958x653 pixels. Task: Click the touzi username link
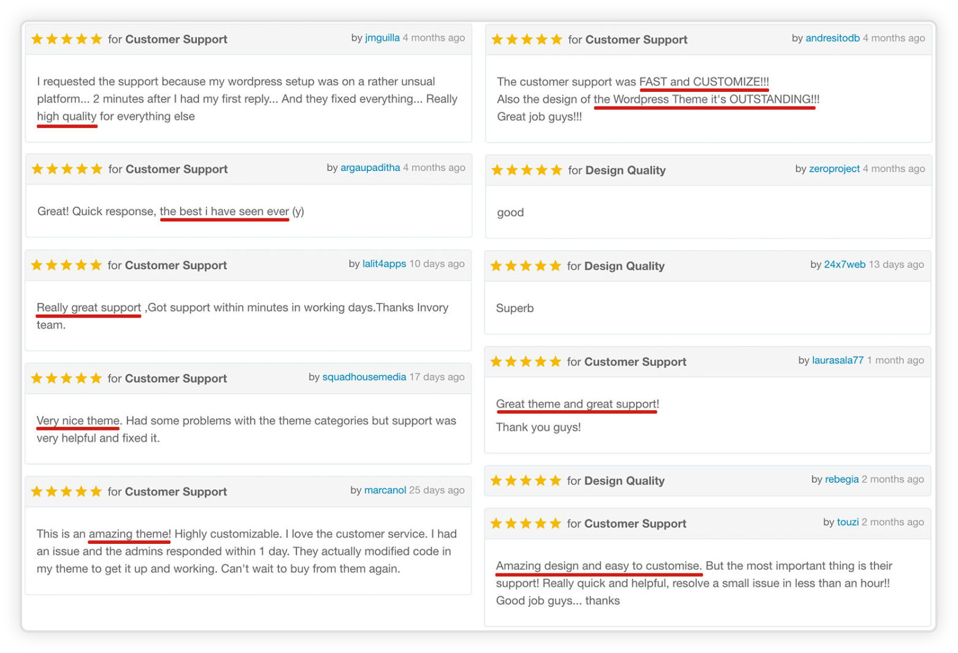pyautogui.click(x=848, y=522)
